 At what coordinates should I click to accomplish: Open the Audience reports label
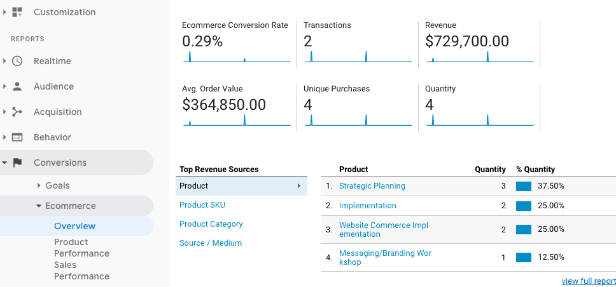tap(54, 86)
